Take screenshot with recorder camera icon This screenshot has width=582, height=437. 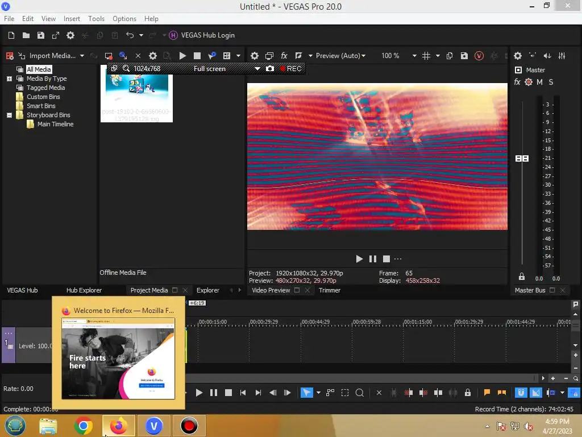click(270, 69)
